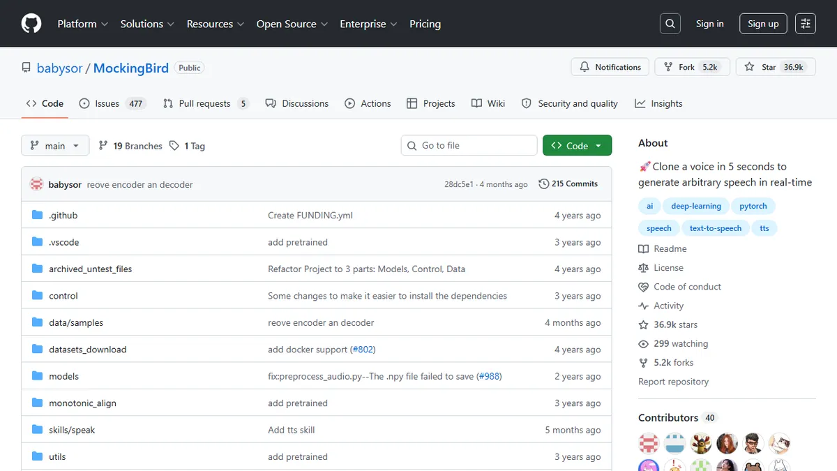Expand the Enterprise menu

[368, 24]
